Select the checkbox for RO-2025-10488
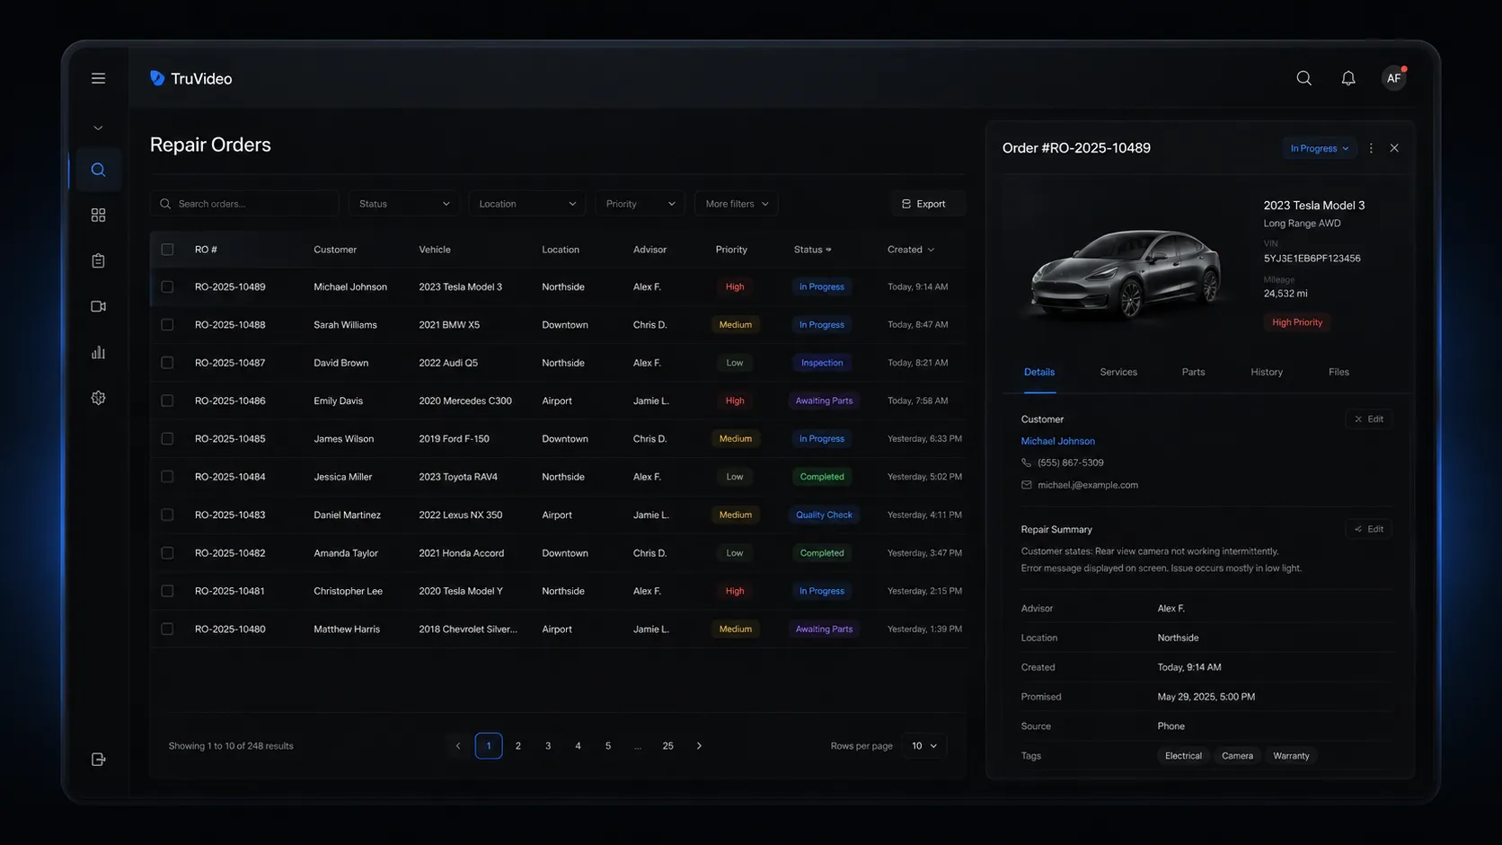This screenshot has width=1502, height=845. 167,324
